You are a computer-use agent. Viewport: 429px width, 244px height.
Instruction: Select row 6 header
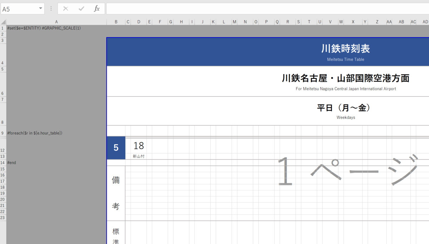(3, 84)
